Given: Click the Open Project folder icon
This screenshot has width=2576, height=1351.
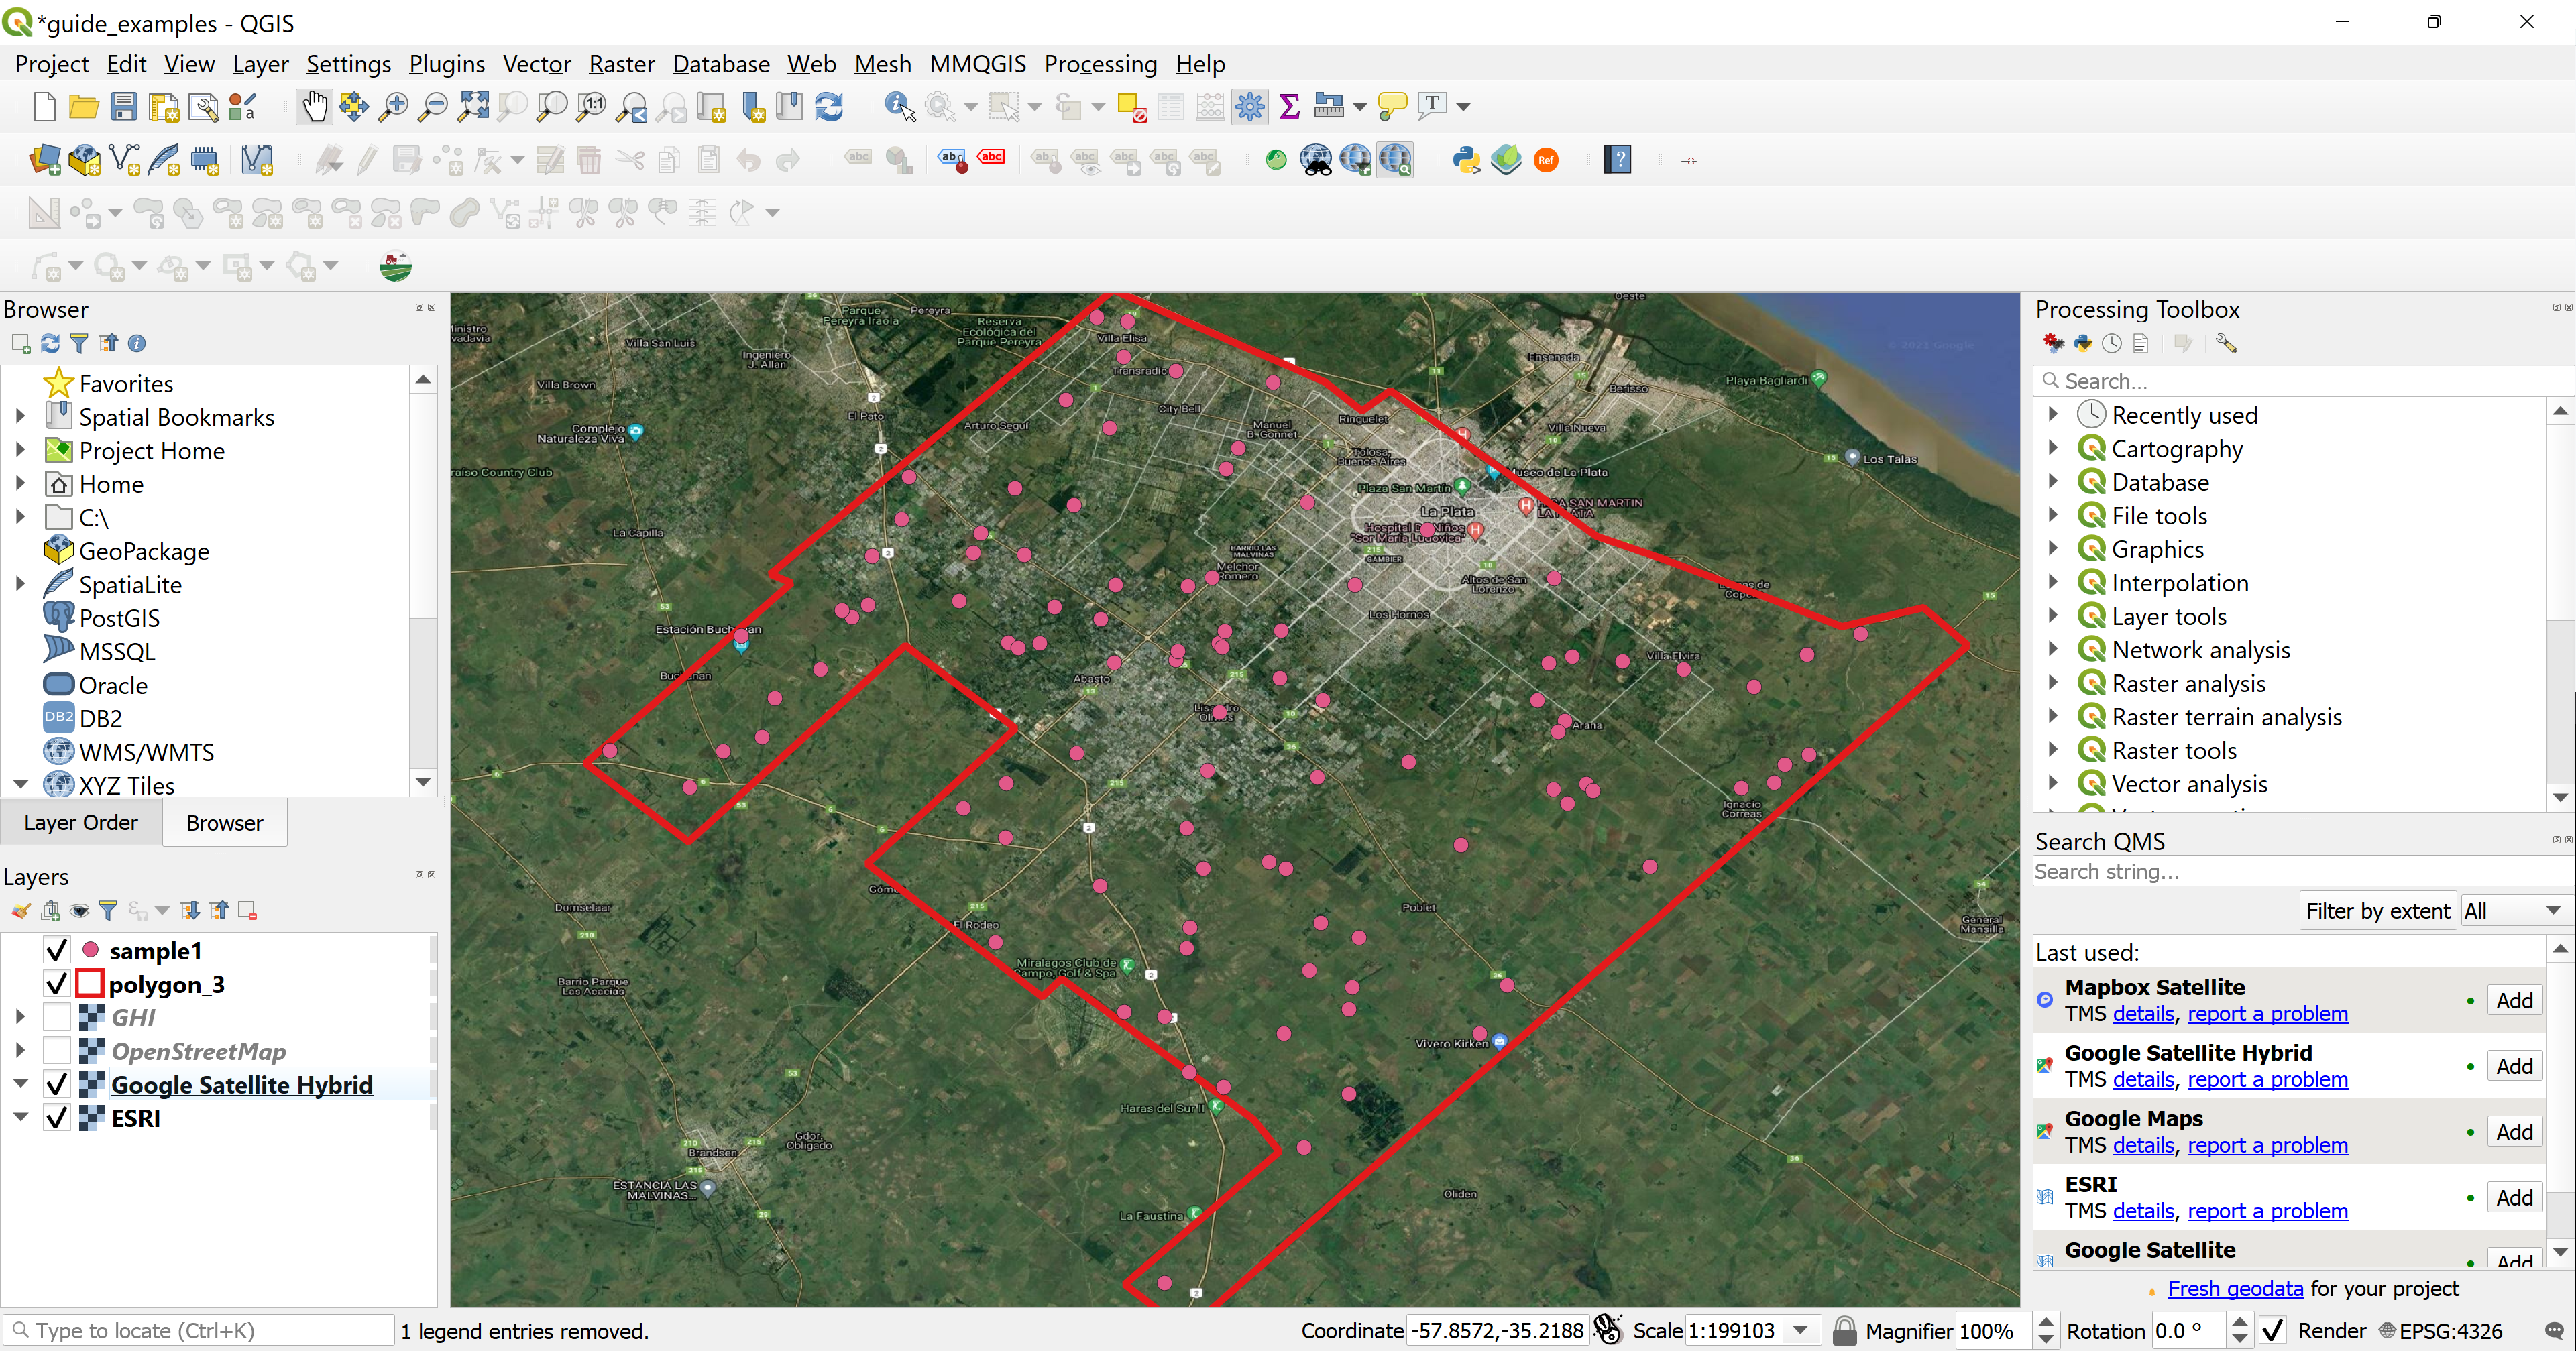Looking at the screenshot, I should coord(84,106).
